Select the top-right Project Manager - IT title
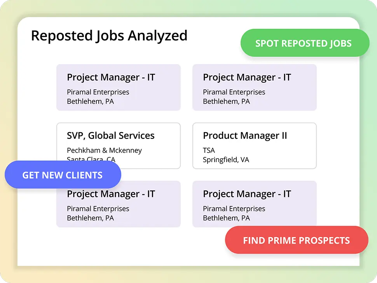This screenshot has height=283, width=377. point(247,77)
